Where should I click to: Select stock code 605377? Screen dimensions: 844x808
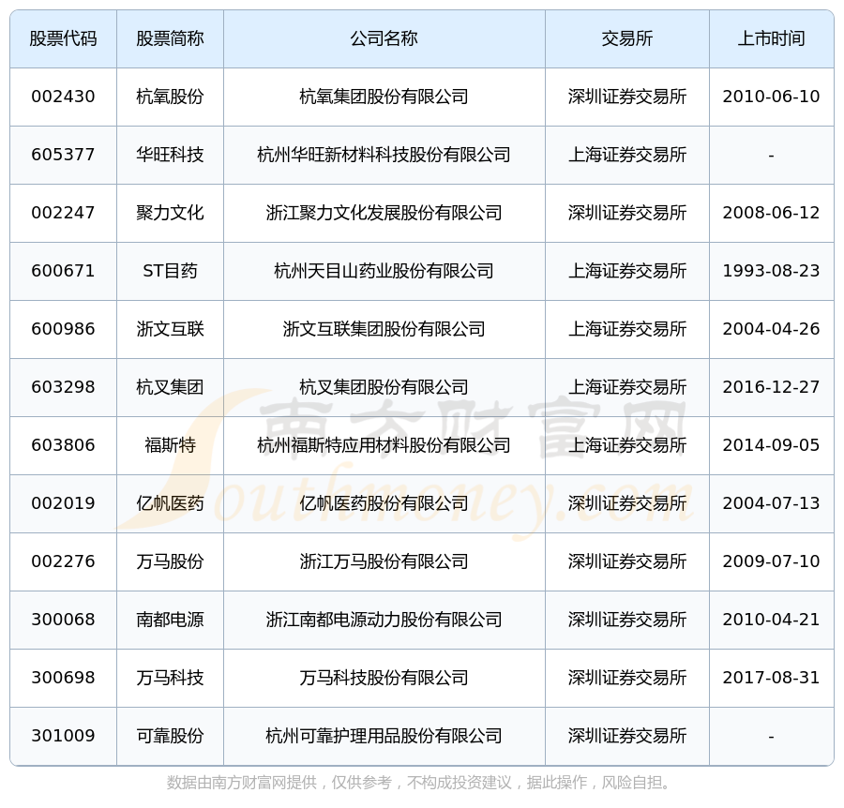click(63, 155)
